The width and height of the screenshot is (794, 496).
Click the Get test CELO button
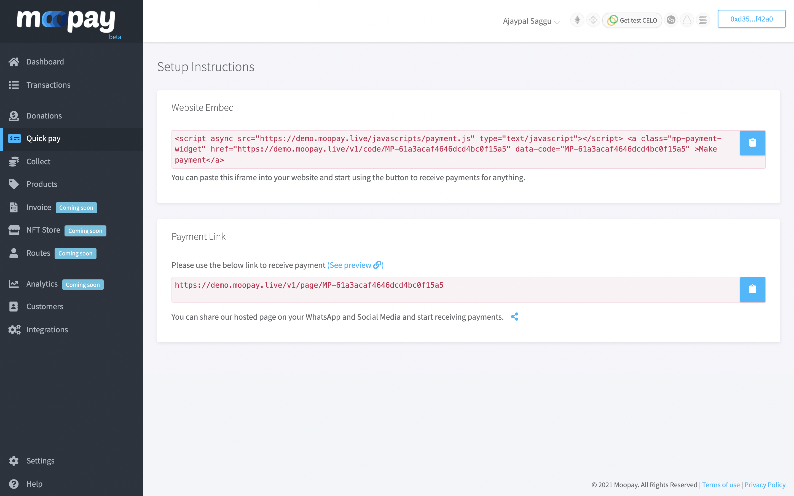(632, 20)
